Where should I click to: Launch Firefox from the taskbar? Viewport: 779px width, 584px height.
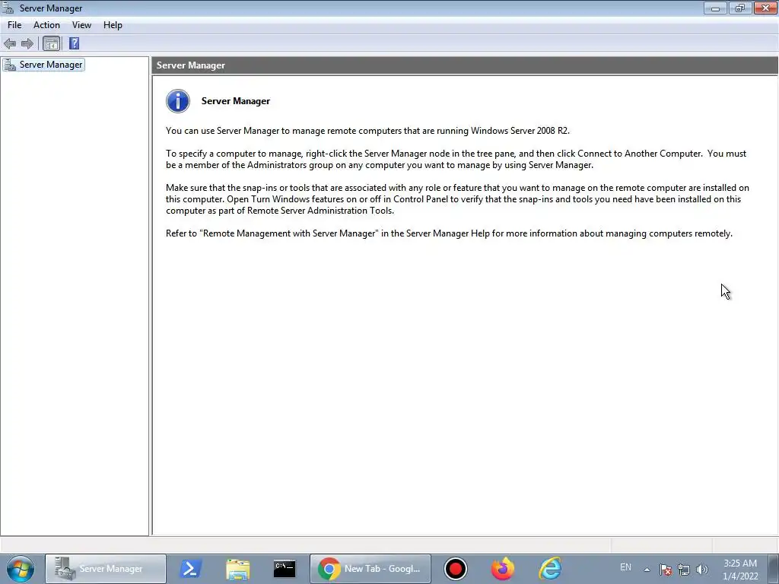click(503, 569)
